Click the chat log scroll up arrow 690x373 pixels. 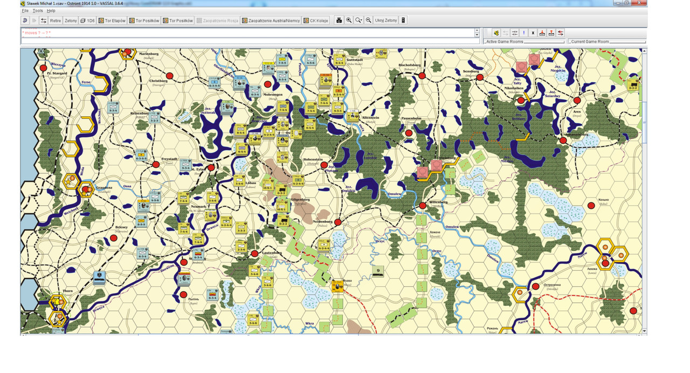[x=477, y=30]
